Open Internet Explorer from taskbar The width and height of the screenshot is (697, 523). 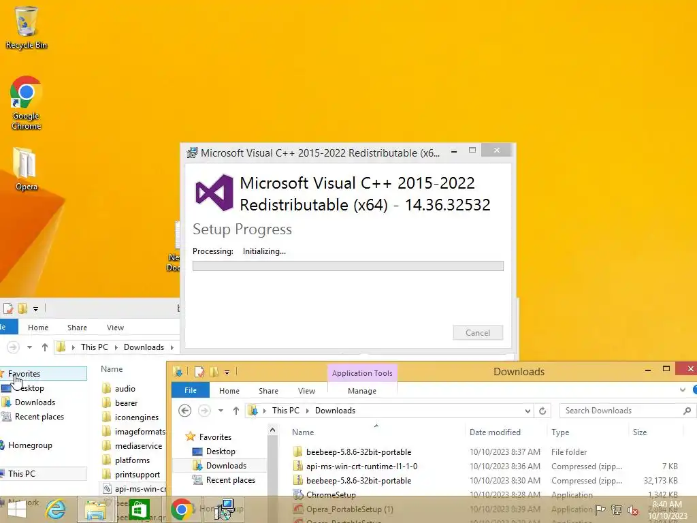(x=56, y=509)
